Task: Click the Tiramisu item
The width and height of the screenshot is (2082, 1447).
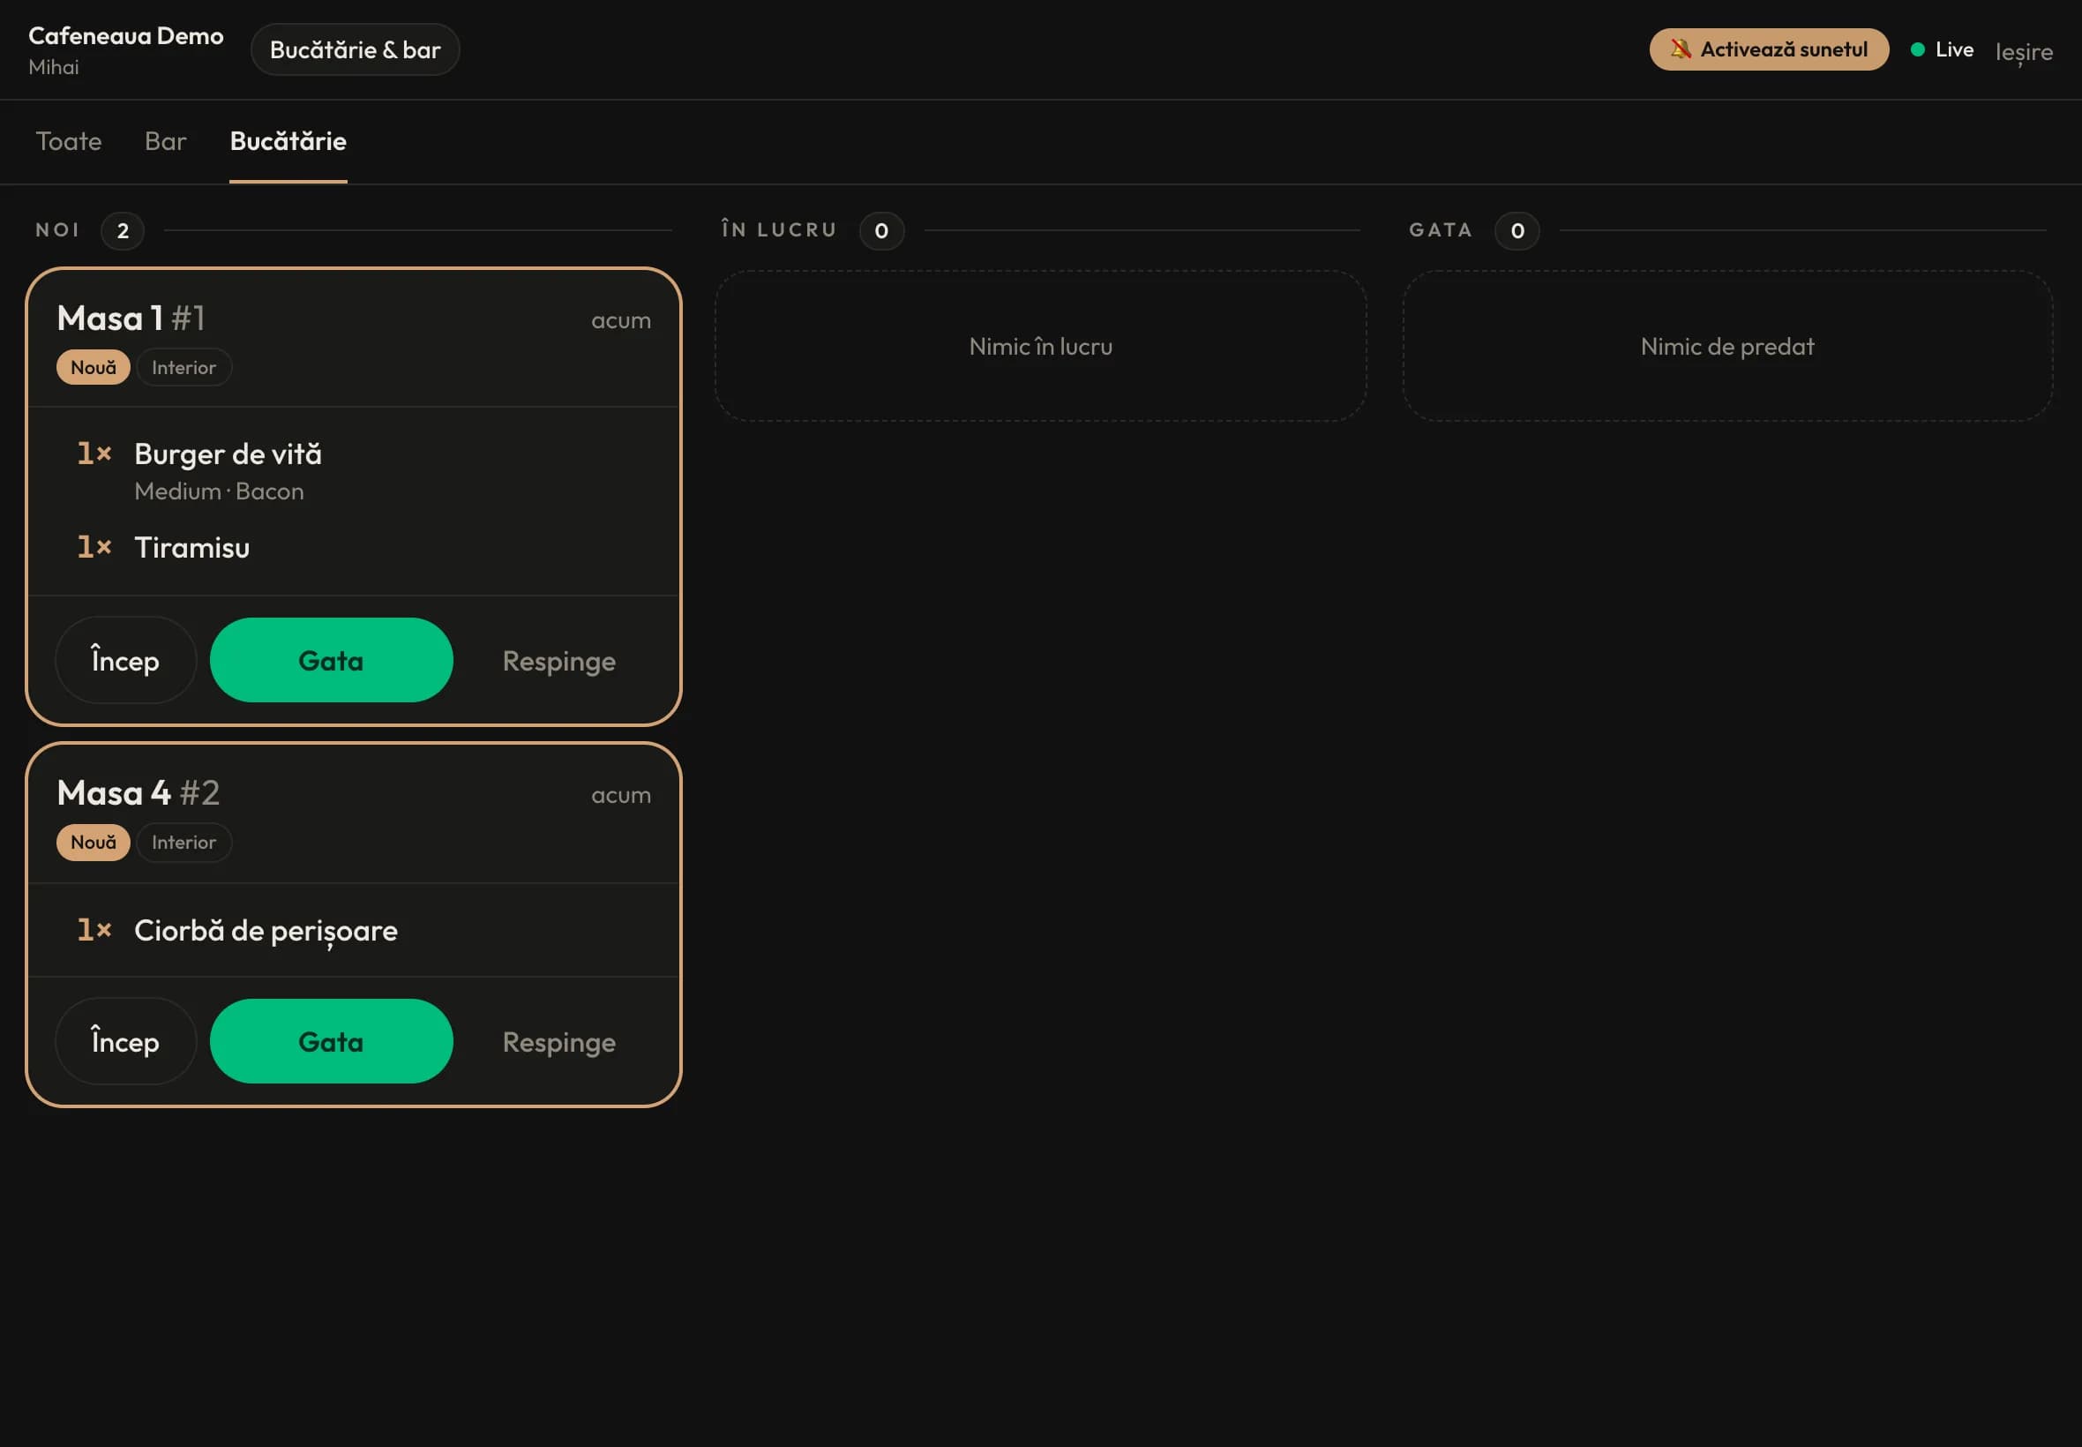Action: [x=192, y=548]
